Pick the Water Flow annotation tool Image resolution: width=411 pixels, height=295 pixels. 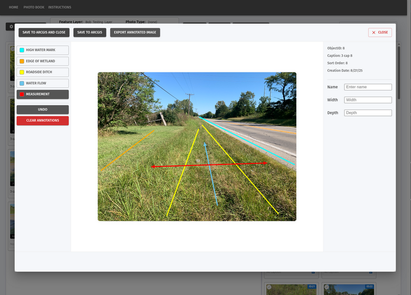tap(43, 83)
